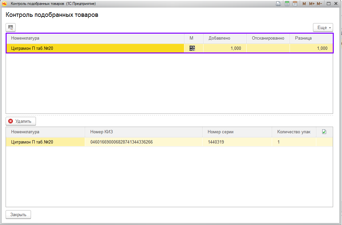
Task: Sort by Номер КИЗ column header
Action: point(143,132)
